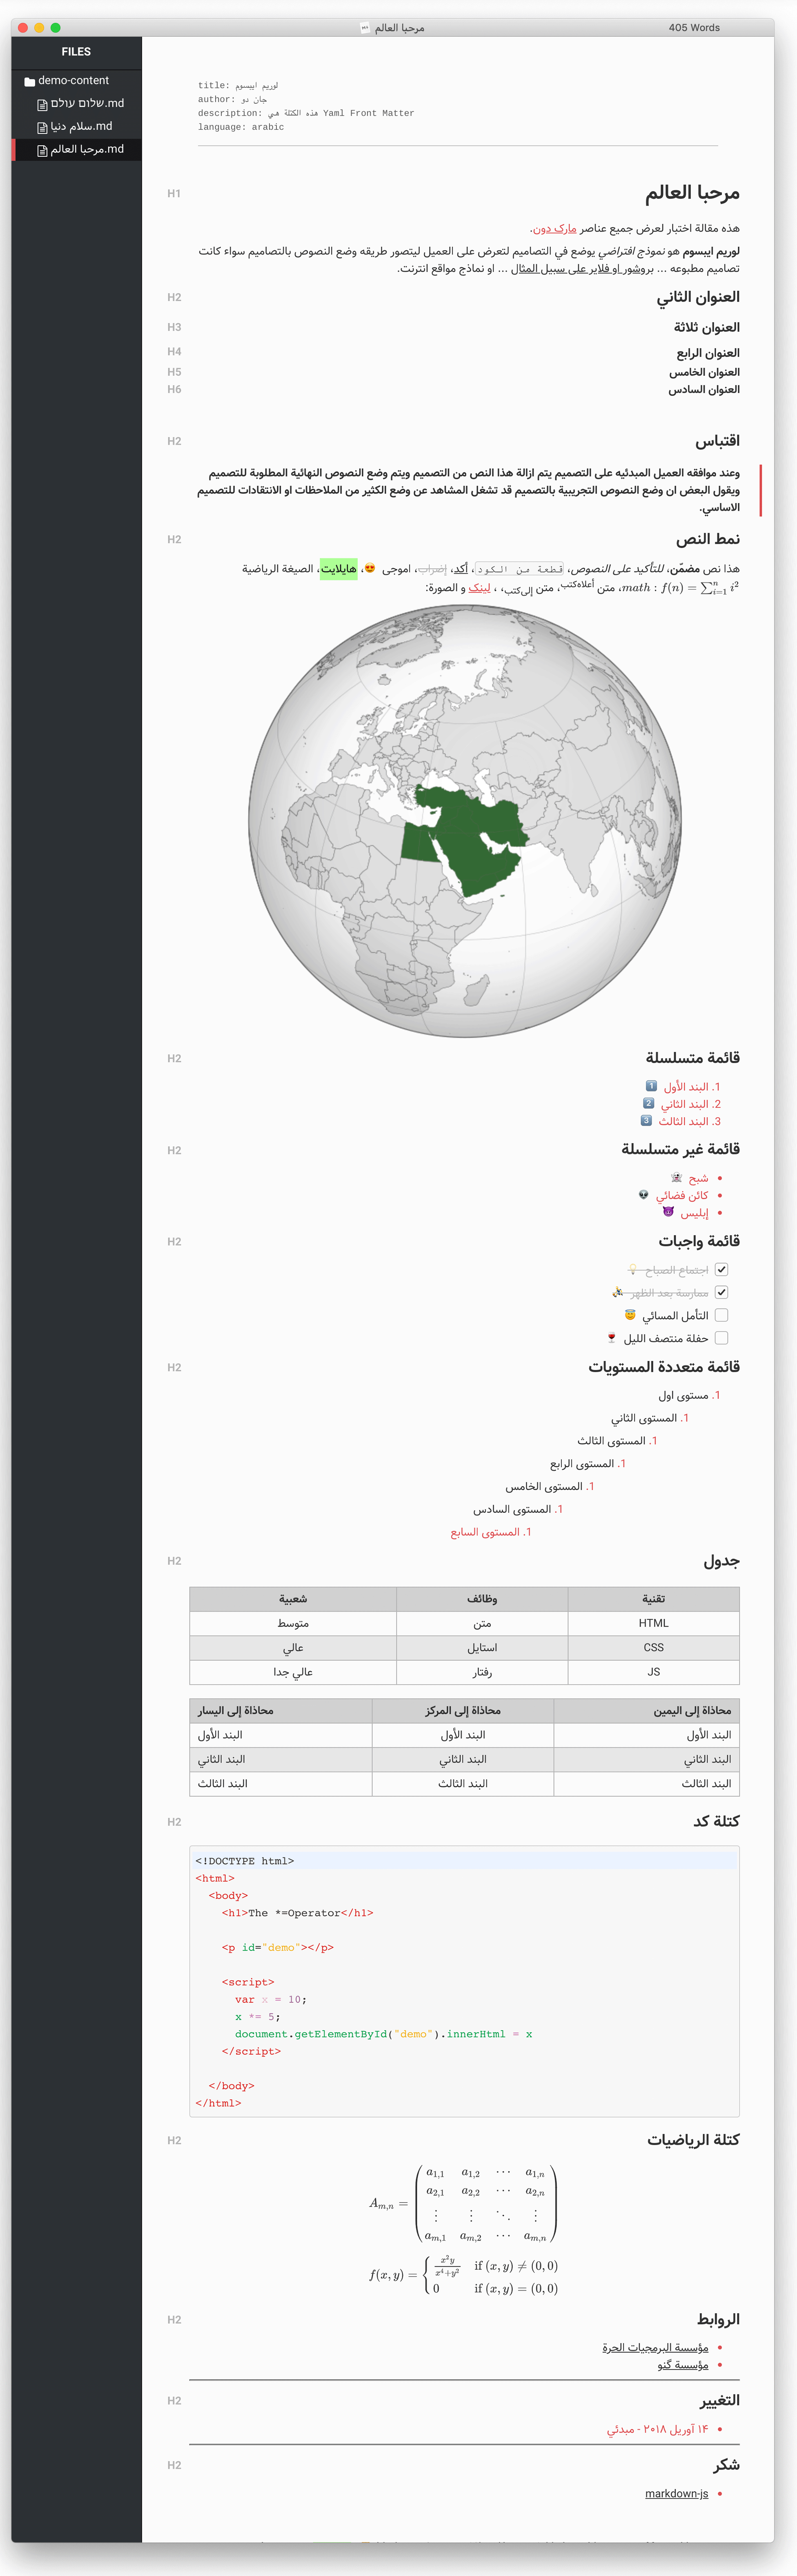Click the شعبية table header
This screenshot has width=797, height=2576.
pyautogui.click(x=293, y=1599)
